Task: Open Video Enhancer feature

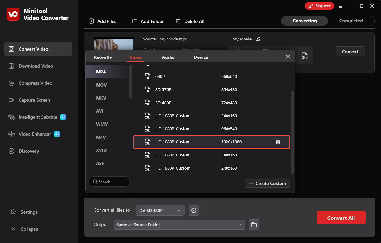Action: 34,134
